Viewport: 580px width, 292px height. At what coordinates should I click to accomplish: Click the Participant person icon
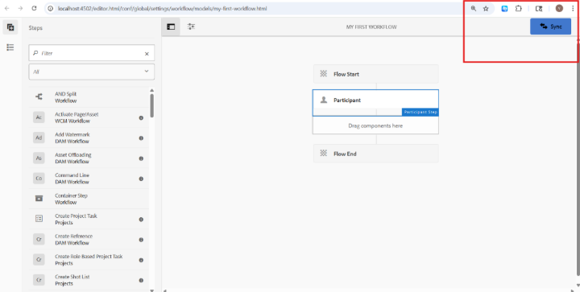point(324,100)
